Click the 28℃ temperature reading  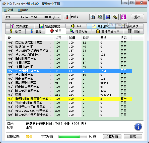74,17
